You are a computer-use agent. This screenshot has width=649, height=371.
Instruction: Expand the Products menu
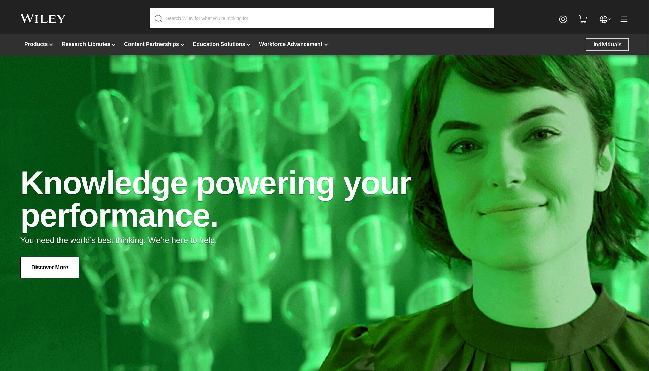tap(39, 44)
